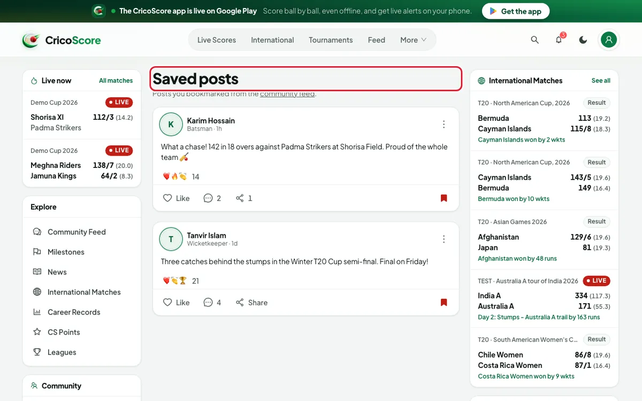
Task: Click Result badge on Chile Women match
Action: tap(597, 340)
